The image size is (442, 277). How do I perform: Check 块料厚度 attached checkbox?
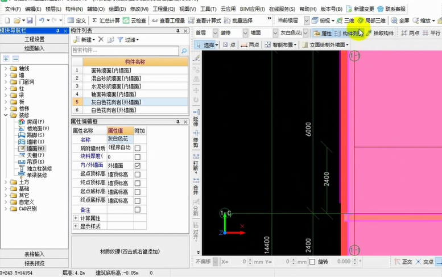tap(137, 156)
